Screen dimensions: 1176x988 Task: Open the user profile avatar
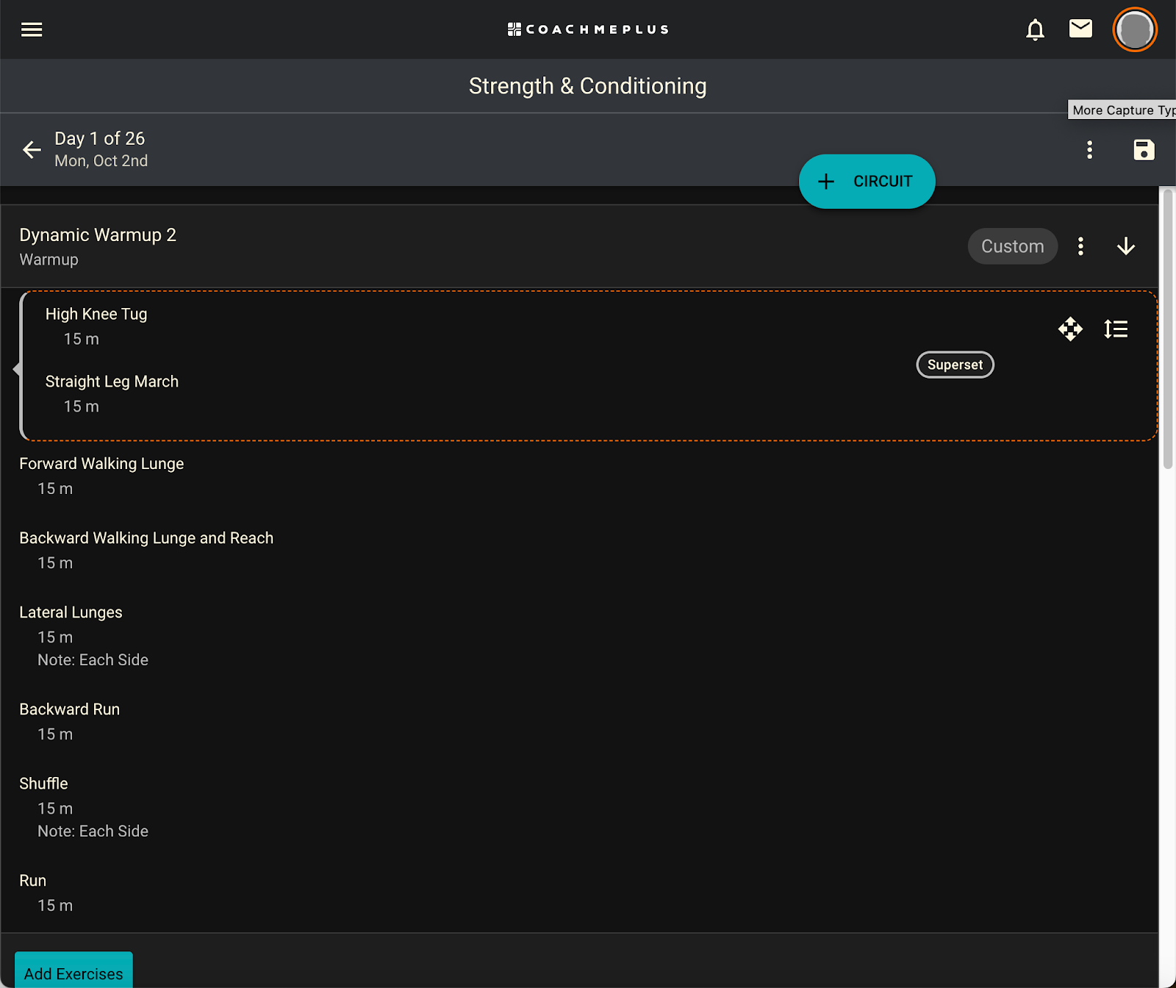tap(1135, 29)
